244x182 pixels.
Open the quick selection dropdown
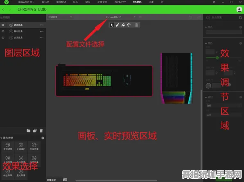click(x=60, y=17)
